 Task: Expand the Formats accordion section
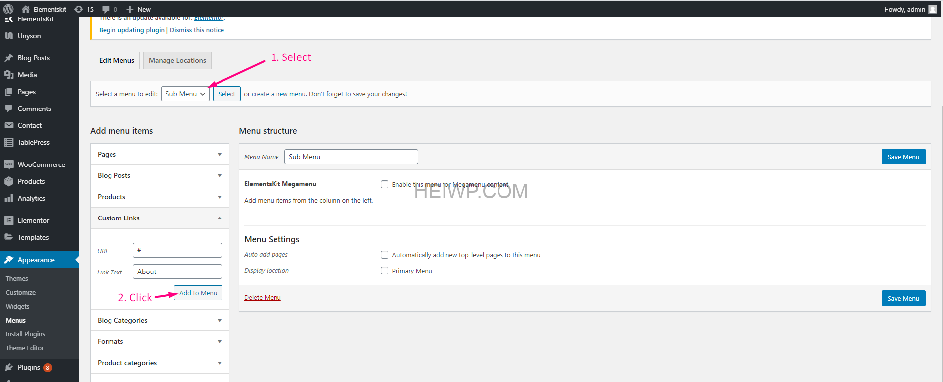pos(160,341)
